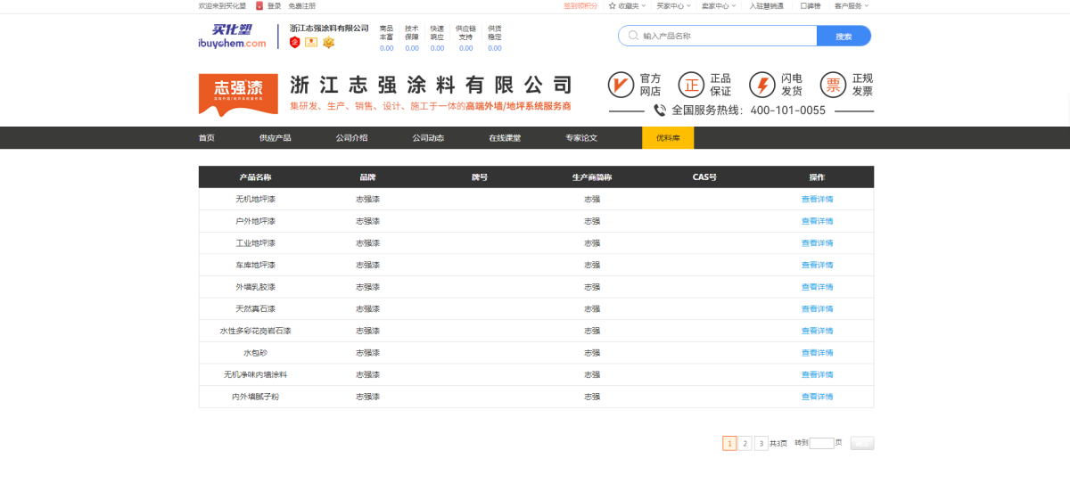The height and width of the screenshot is (500, 1070).
Task: Click the gold hexagon medal badge icon
Action: (328, 42)
